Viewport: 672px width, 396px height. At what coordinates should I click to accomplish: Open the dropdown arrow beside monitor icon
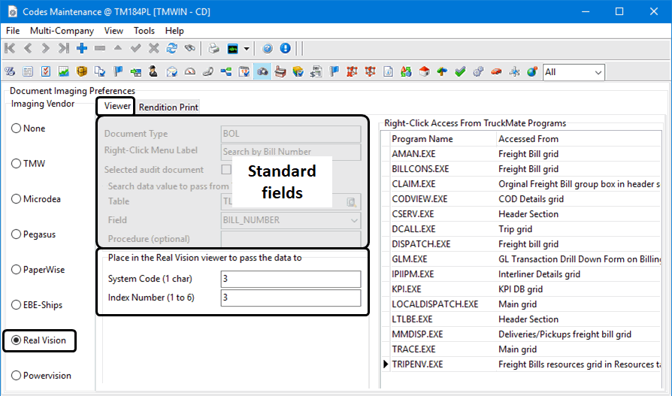point(247,49)
